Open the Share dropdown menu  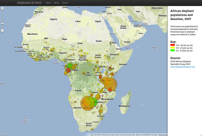point(65,3)
